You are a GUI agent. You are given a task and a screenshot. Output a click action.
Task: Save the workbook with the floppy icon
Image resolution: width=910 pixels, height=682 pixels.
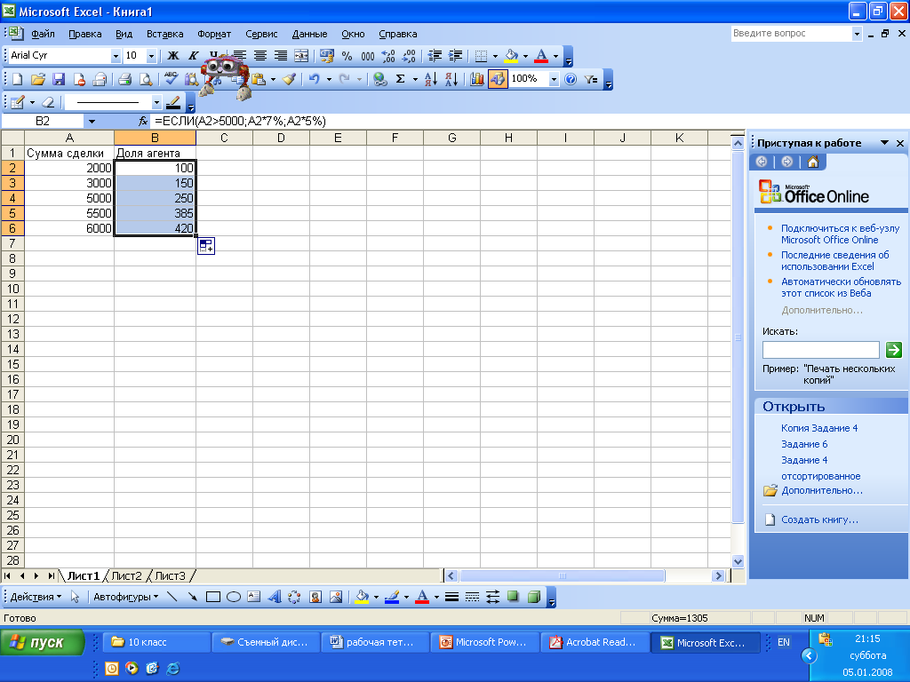[x=59, y=79]
